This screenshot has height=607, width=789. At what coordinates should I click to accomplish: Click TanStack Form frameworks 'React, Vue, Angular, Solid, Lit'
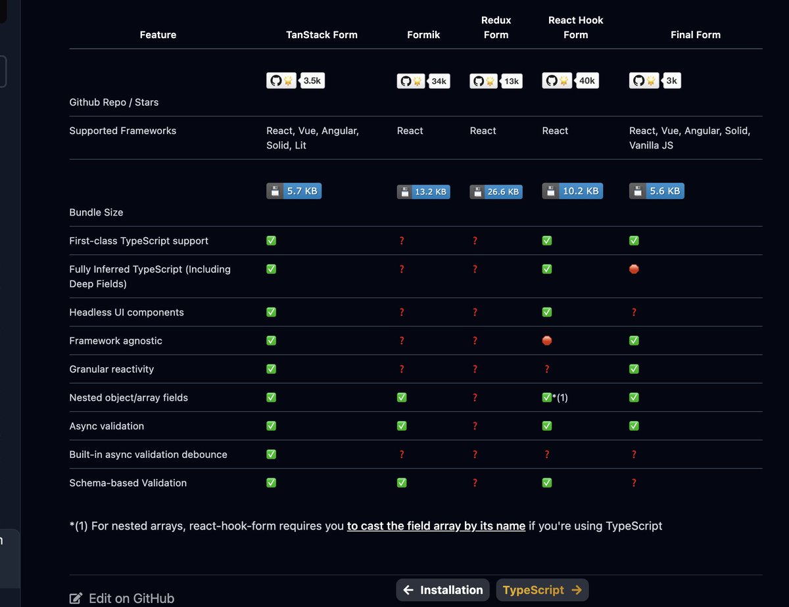click(312, 138)
